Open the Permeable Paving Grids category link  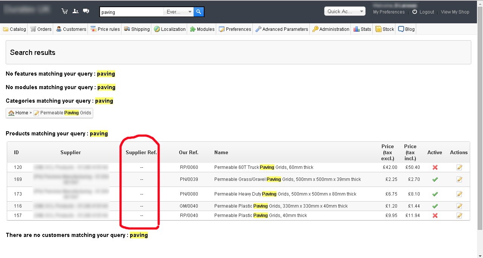(x=66, y=113)
